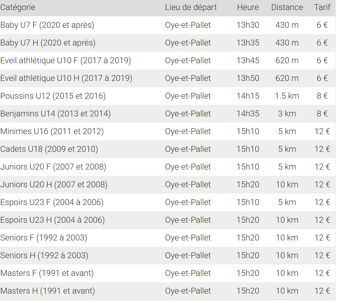Click the 13h30 start time cell
The image size is (337, 303).
pyautogui.click(x=248, y=25)
